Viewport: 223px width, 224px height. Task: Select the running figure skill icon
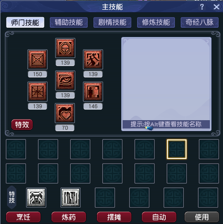pyautogui.click(x=93, y=59)
